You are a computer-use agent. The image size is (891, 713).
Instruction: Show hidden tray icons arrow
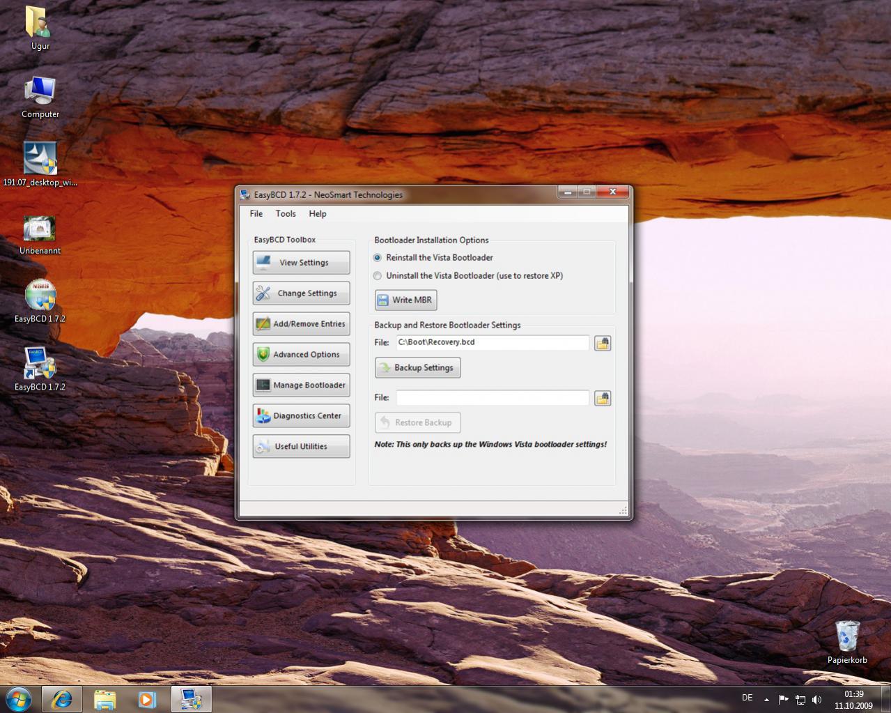[x=766, y=699]
